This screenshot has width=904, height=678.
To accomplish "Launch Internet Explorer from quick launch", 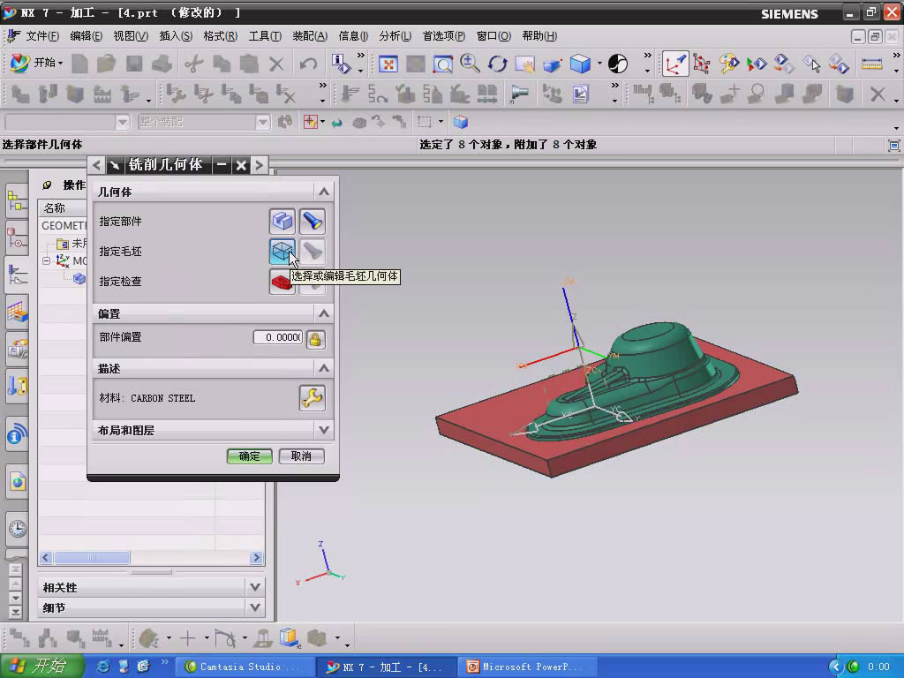I will 102,667.
